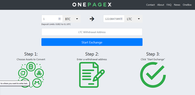195x95 pixels.
Task: Click the BTC amount input field
Action: [x=52, y=19]
